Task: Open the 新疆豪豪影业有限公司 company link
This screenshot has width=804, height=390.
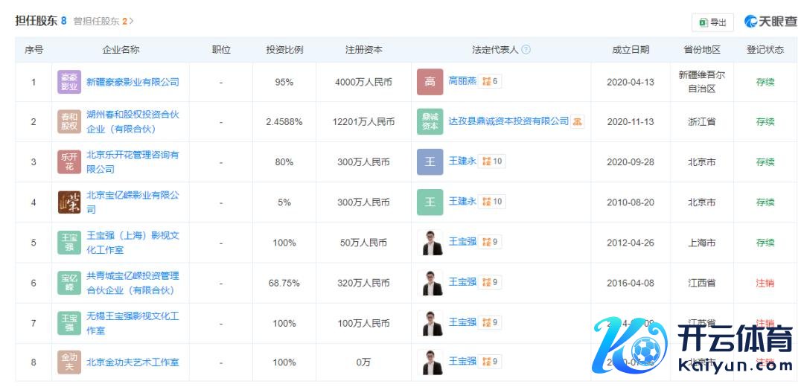Action: [133, 82]
